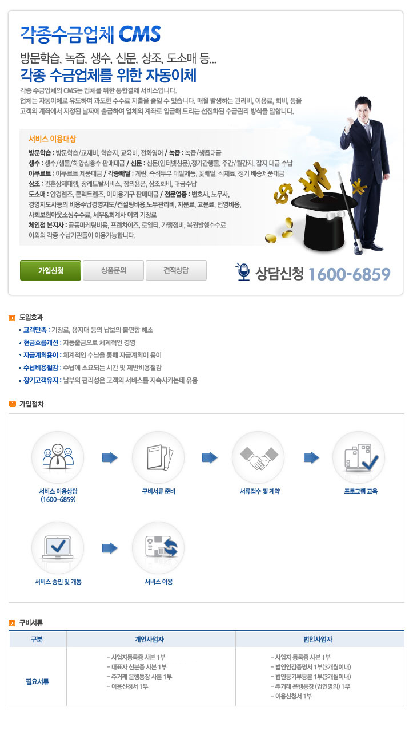Click the 고객만족 bullet item

pyautogui.click(x=88, y=330)
